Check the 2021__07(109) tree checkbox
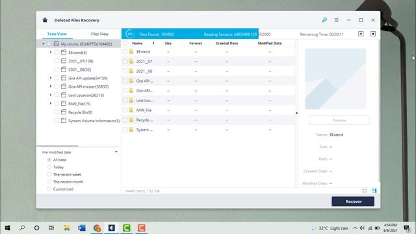The width and height of the screenshot is (416, 234). [x=57, y=60]
